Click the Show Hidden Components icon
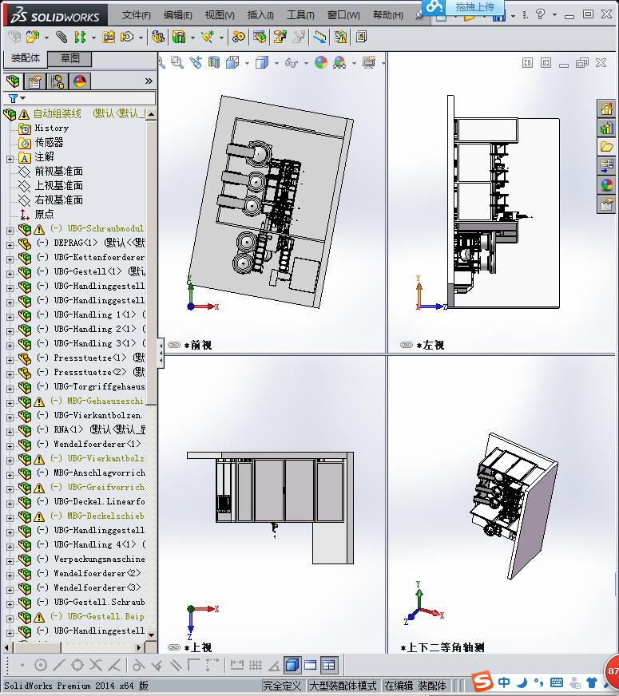Screen dimensions: 619x696 pos(157,37)
